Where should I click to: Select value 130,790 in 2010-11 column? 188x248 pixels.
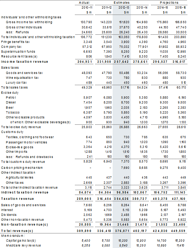(86, 22)
